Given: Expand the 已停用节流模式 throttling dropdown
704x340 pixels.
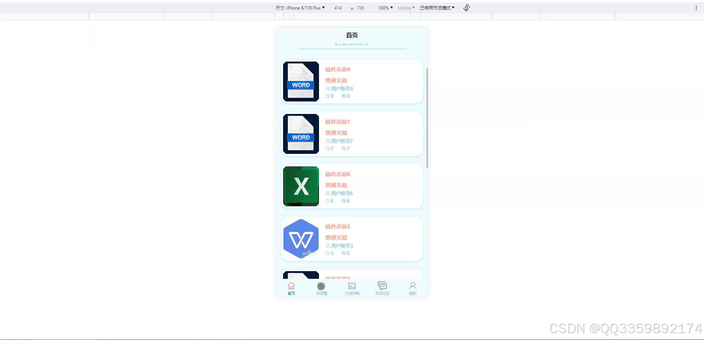Looking at the screenshot, I should 437,8.
